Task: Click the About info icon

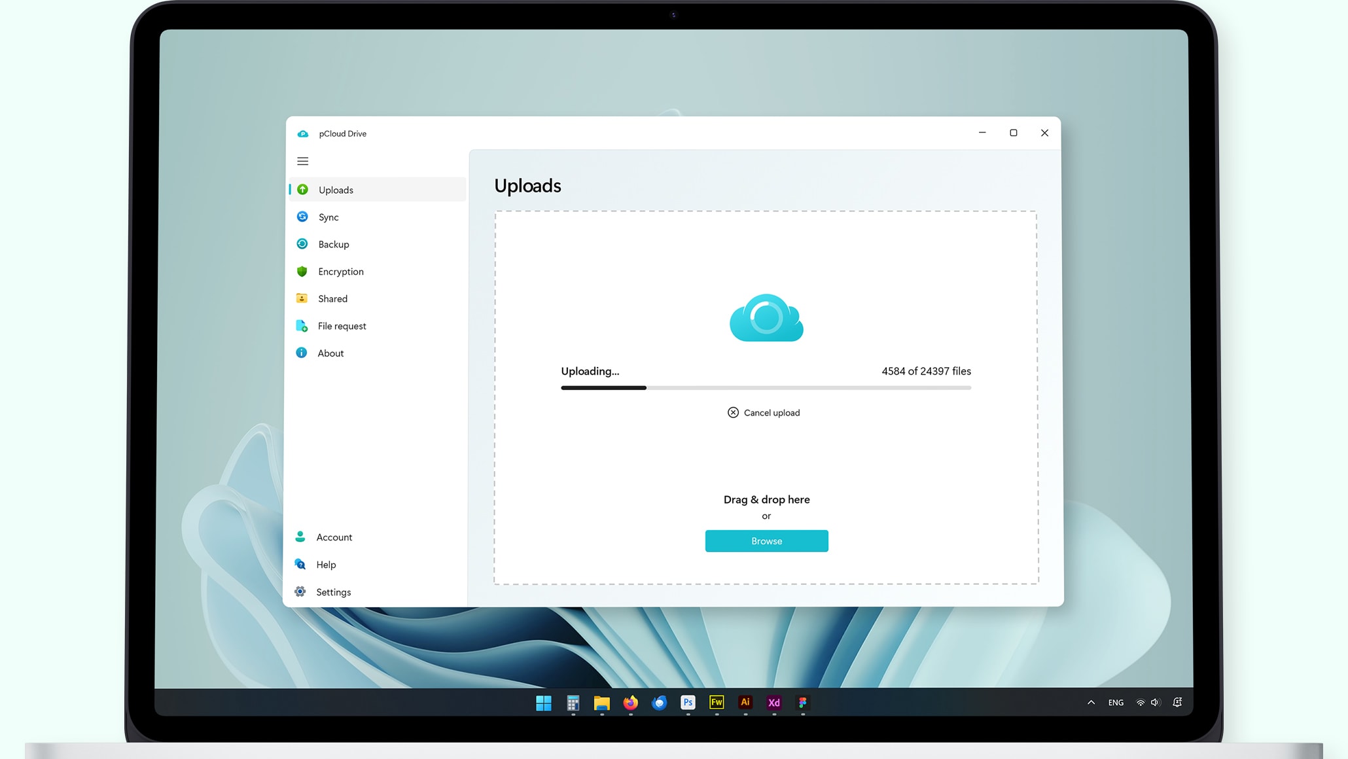Action: click(x=301, y=353)
